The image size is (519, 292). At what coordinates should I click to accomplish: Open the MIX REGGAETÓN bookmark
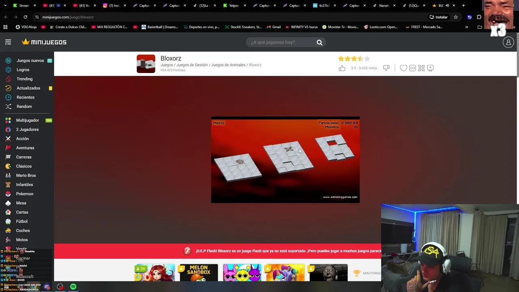point(109,27)
